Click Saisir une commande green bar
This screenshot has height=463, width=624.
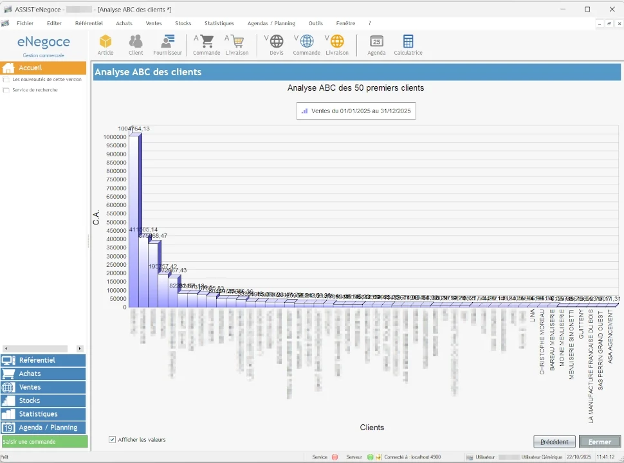coord(44,442)
